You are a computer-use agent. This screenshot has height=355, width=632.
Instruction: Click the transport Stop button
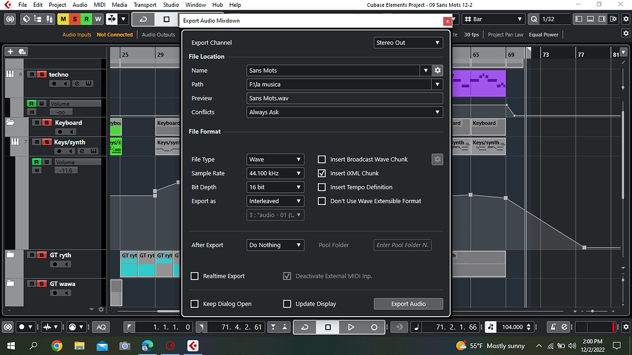coord(328,327)
